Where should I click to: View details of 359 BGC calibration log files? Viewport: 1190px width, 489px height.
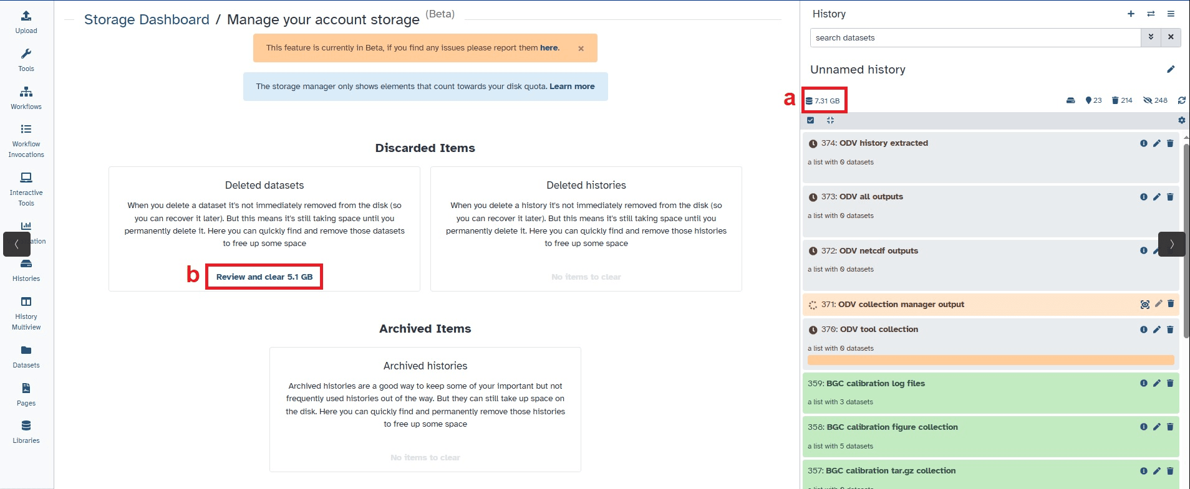[x=1143, y=384]
